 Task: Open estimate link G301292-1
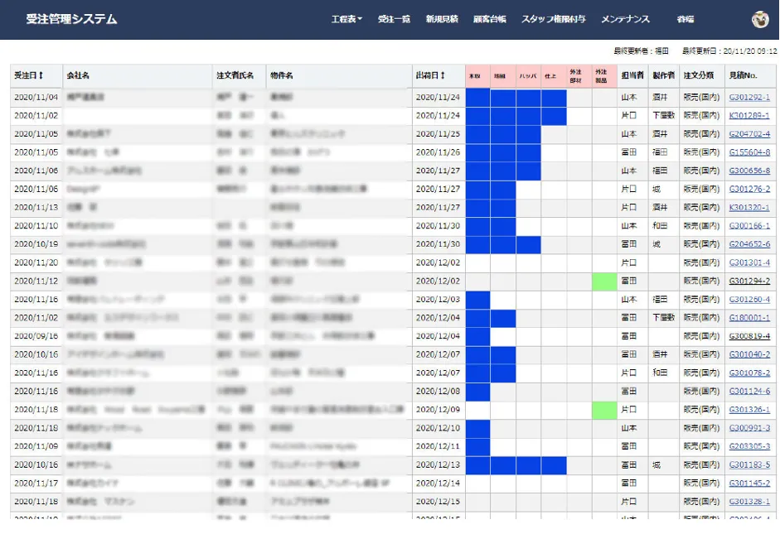pyautogui.click(x=749, y=98)
